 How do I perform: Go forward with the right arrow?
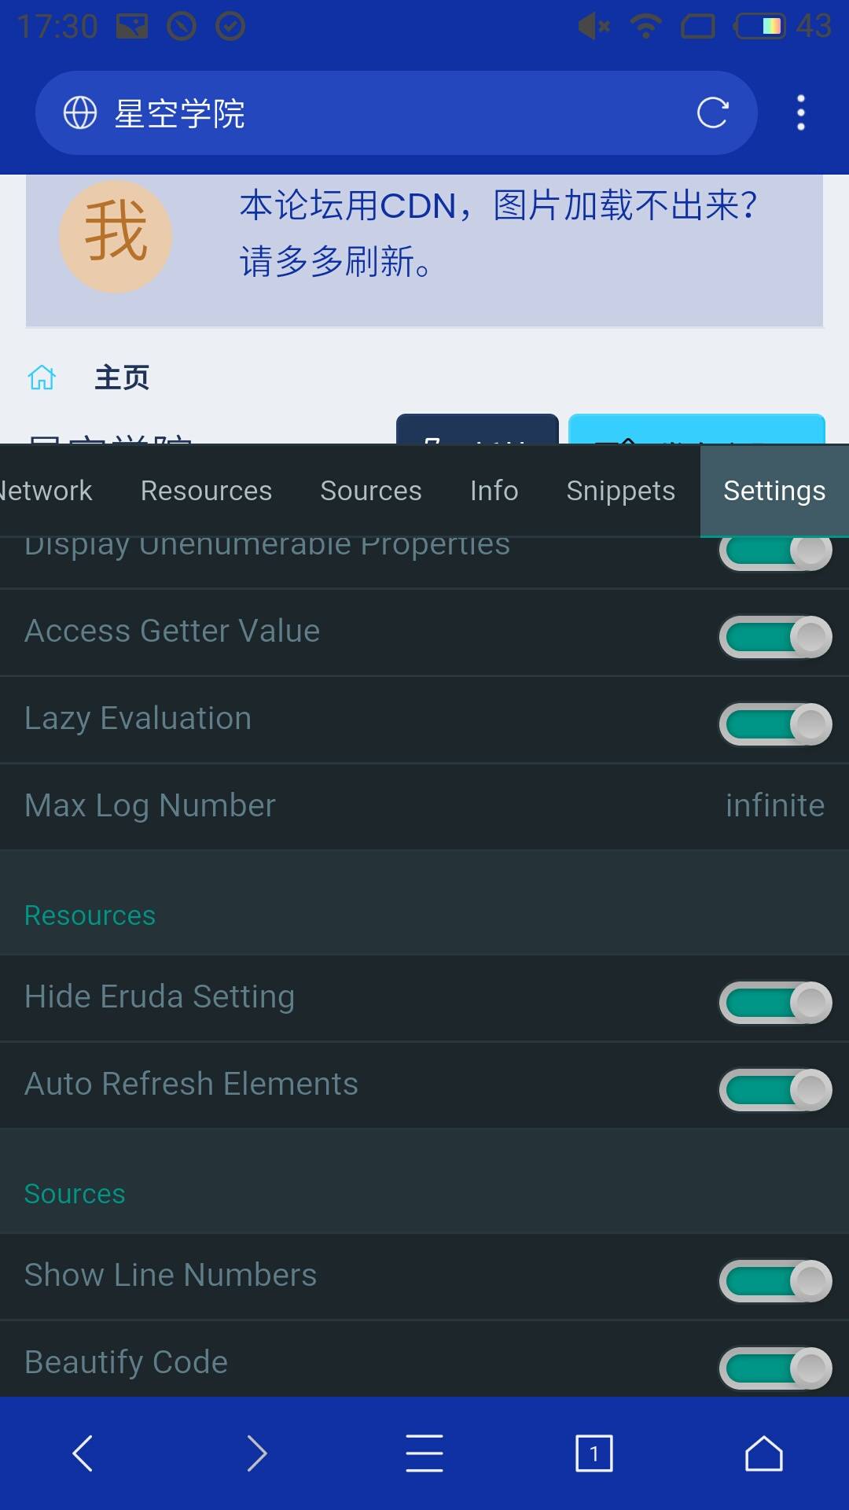pos(256,1453)
